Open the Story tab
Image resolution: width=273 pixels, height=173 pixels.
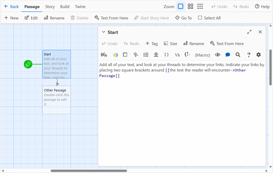click(50, 7)
